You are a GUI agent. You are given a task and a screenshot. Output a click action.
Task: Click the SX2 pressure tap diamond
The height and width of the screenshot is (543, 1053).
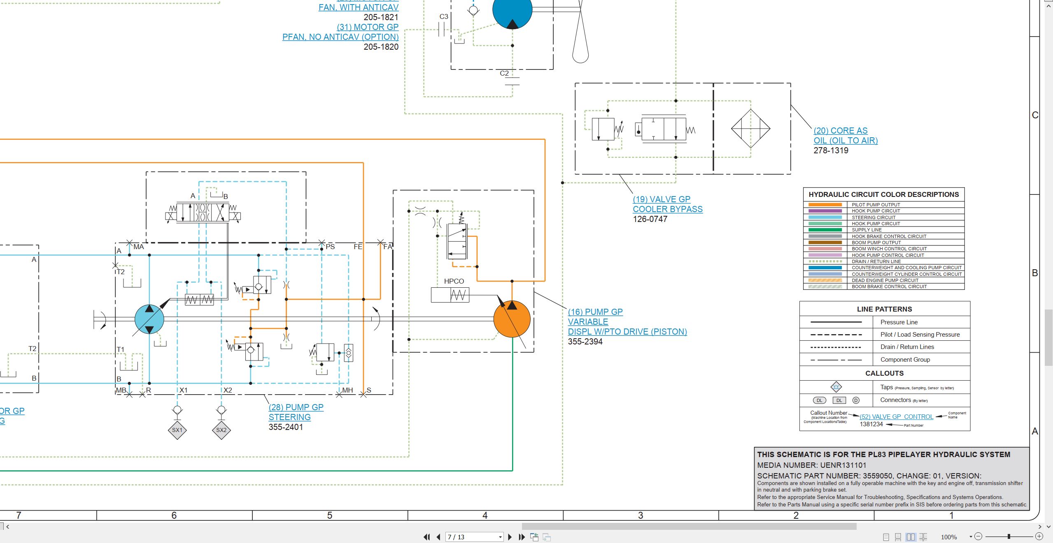click(221, 430)
